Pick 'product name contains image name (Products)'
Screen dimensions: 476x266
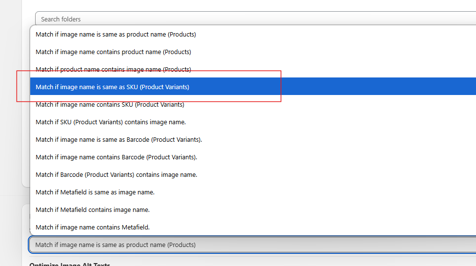click(113, 70)
